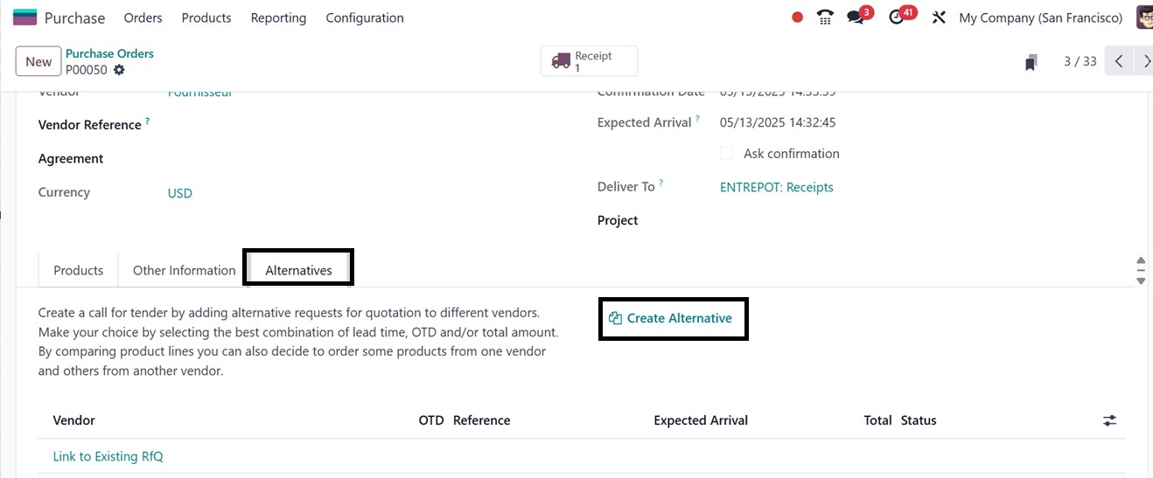The width and height of the screenshot is (1153, 478).
Task: Click the red recording status dot
Action: (797, 17)
